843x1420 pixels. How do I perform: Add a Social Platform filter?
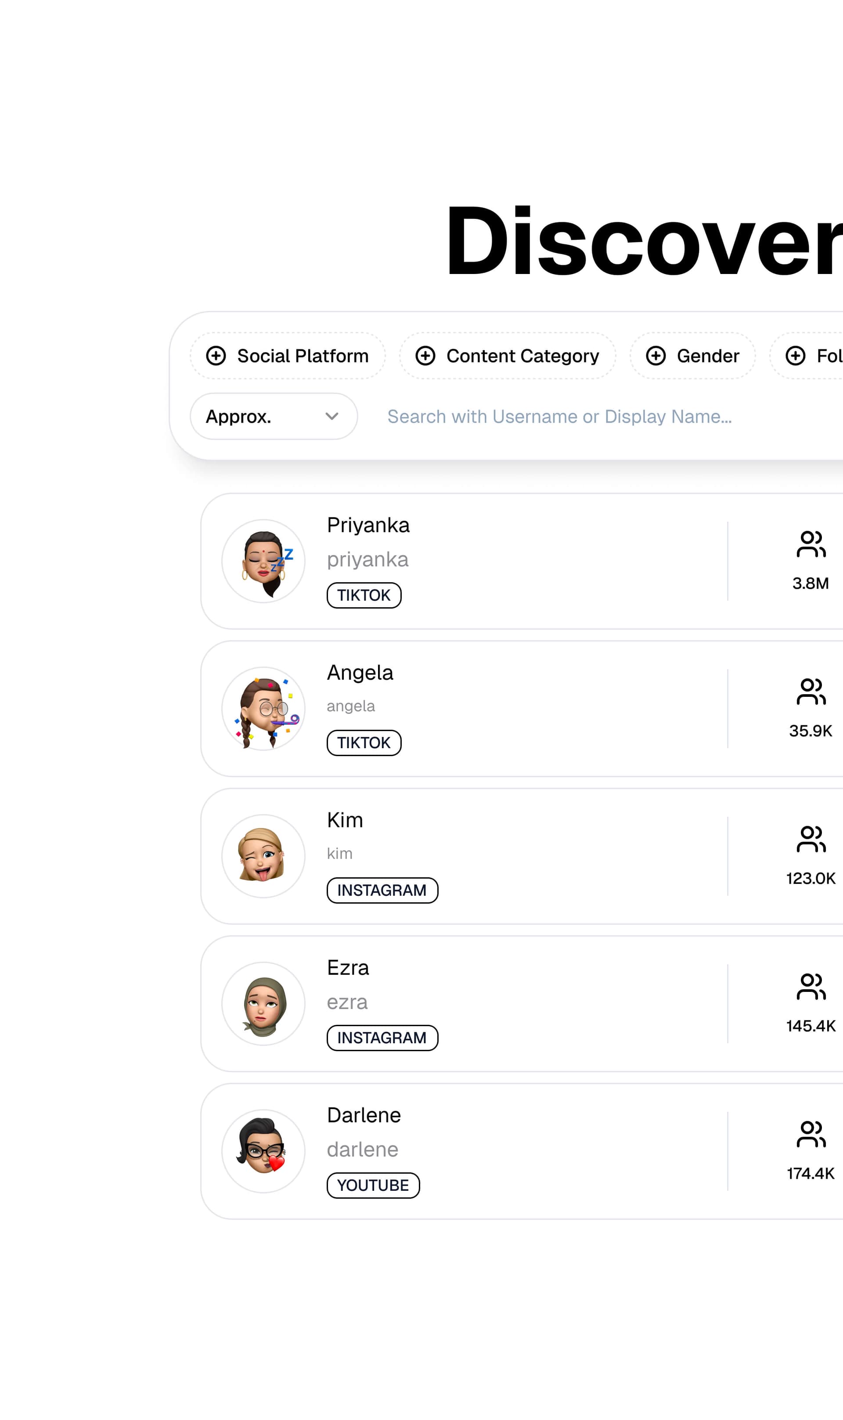(x=288, y=356)
